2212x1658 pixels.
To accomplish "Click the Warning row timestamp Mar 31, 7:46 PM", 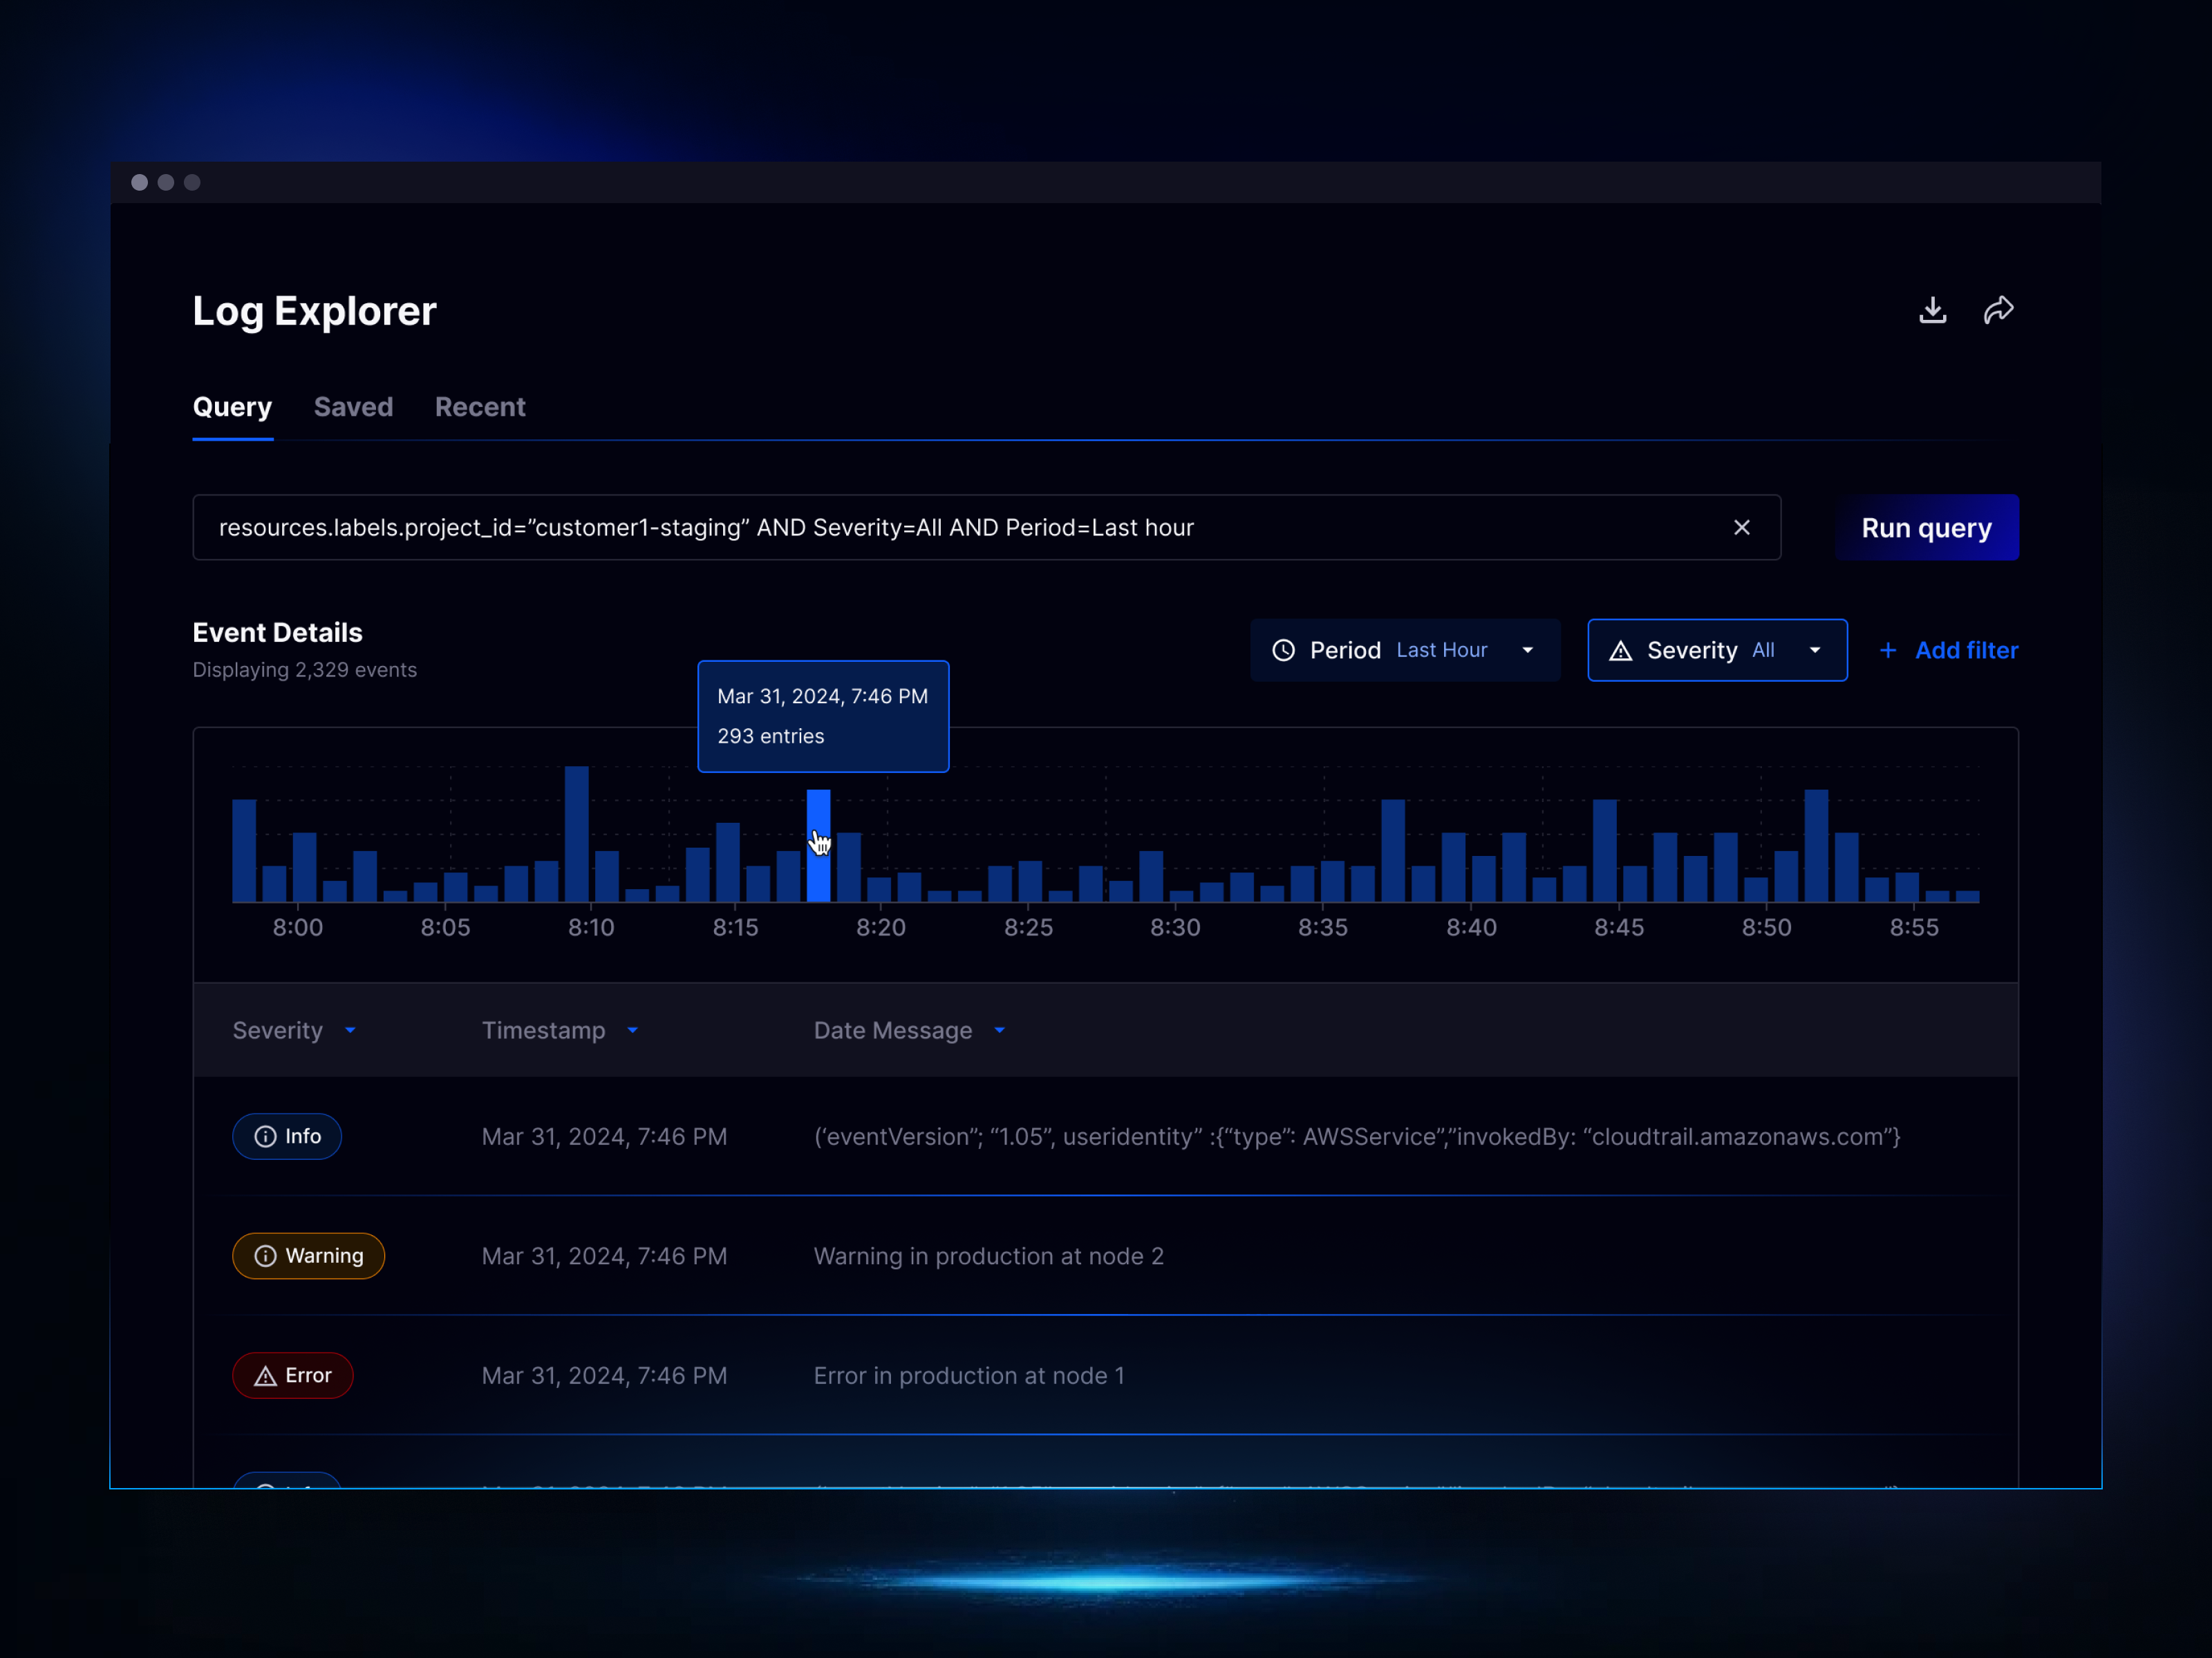I will point(604,1256).
